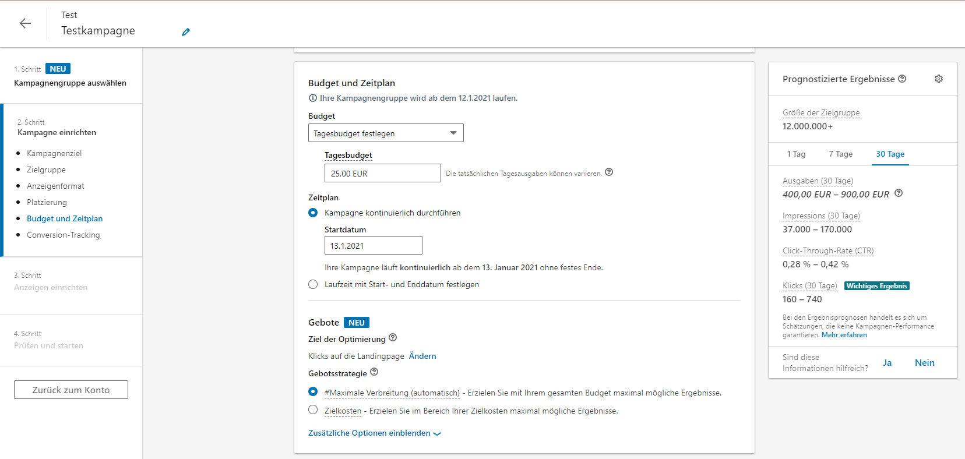Go to Kampagnenziel section
965x459 pixels.
tap(54, 153)
